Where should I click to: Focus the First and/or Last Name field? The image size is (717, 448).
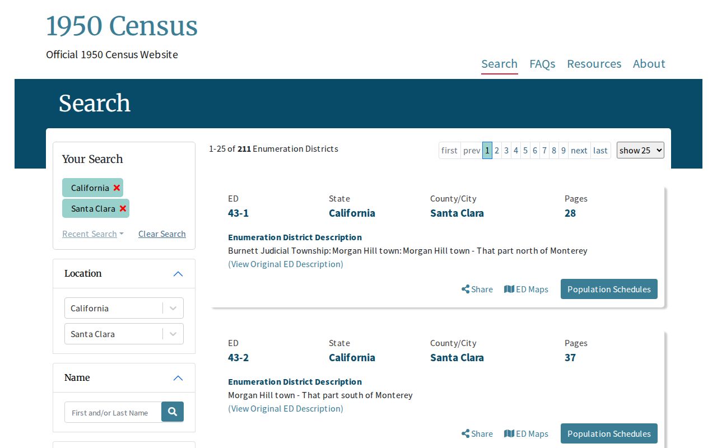tap(113, 412)
